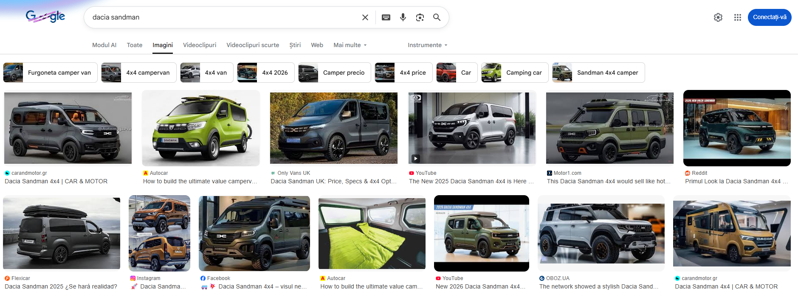Open the Autocar green campervan image
The image size is (798, 297).
200,128
